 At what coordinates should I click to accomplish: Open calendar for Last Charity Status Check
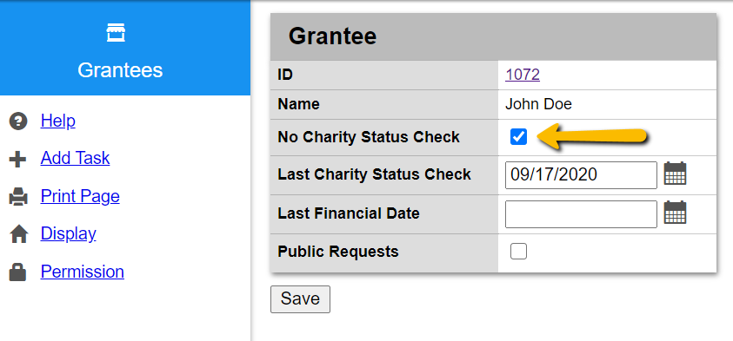pyautogui.click(x=675, y=174)
